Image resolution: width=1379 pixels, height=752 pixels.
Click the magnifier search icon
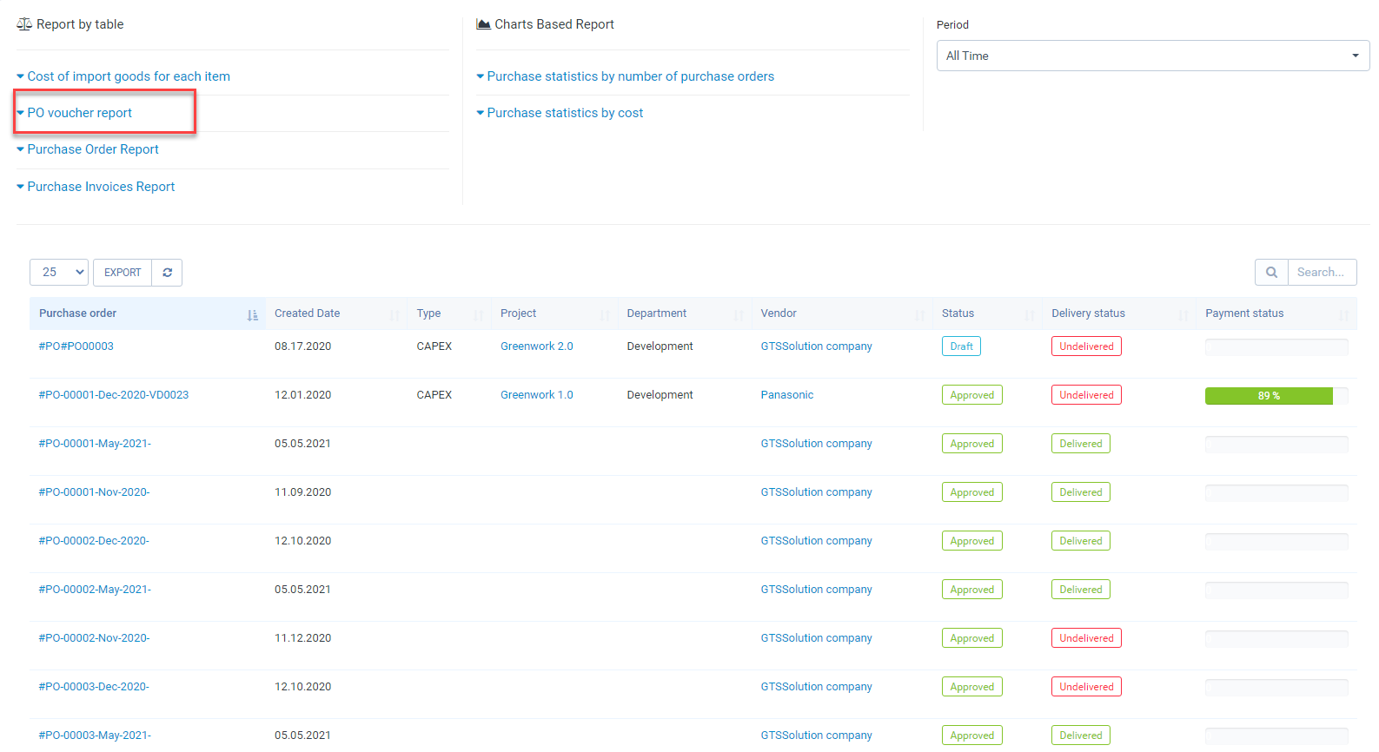pos(1271,273)
